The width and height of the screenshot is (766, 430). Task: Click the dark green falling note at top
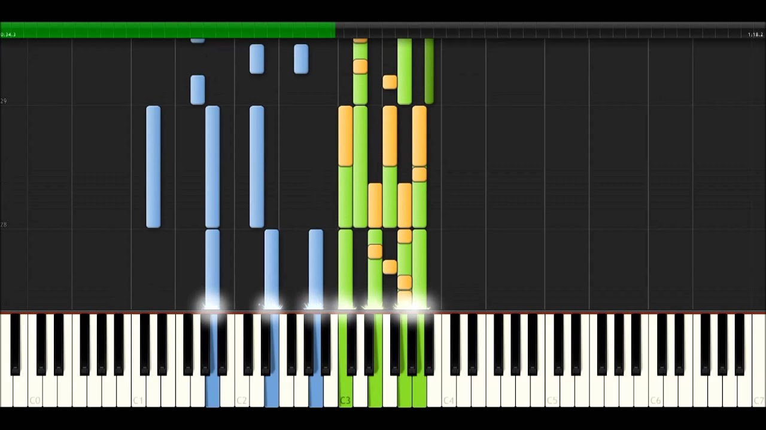pyautogui.click(x=429, y=70)
